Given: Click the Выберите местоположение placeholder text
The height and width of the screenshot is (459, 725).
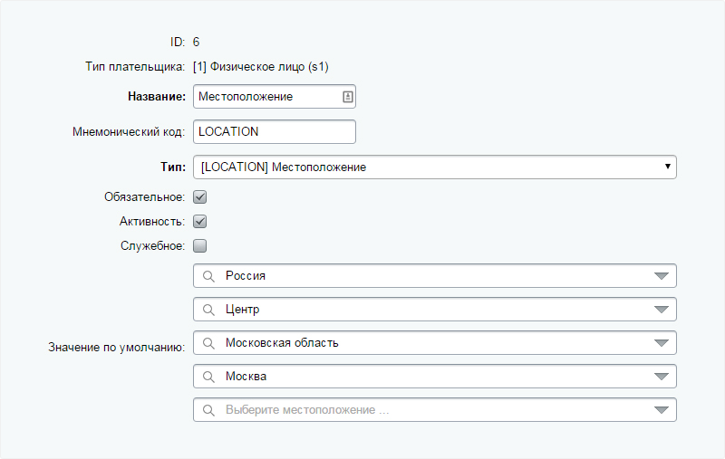Looking at the screenshot, I should [307, 410].
